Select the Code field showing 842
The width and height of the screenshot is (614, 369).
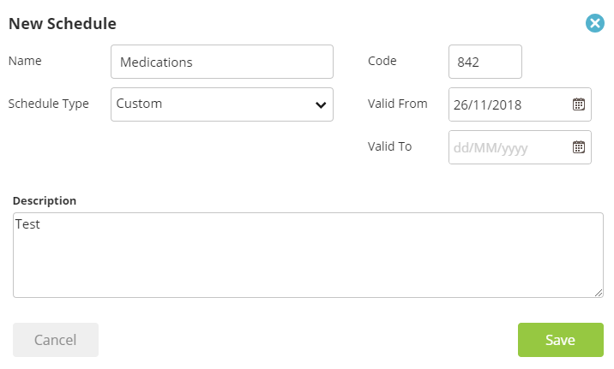click(x=485, y=62)
